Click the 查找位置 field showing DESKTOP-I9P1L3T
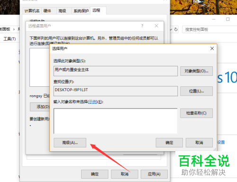 pos(116,91)
